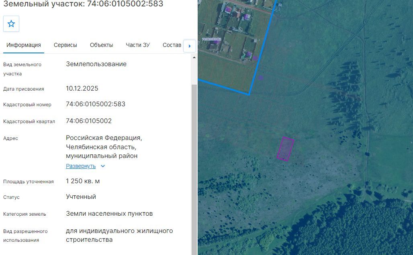The width and height of the screenshot is (413, 255).
Task: Click the label Вид земельного участка
Action: pyautogui.click(x=22, y=69)
